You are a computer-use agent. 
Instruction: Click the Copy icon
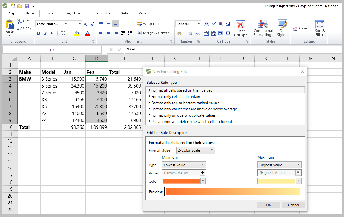point(19,28)
